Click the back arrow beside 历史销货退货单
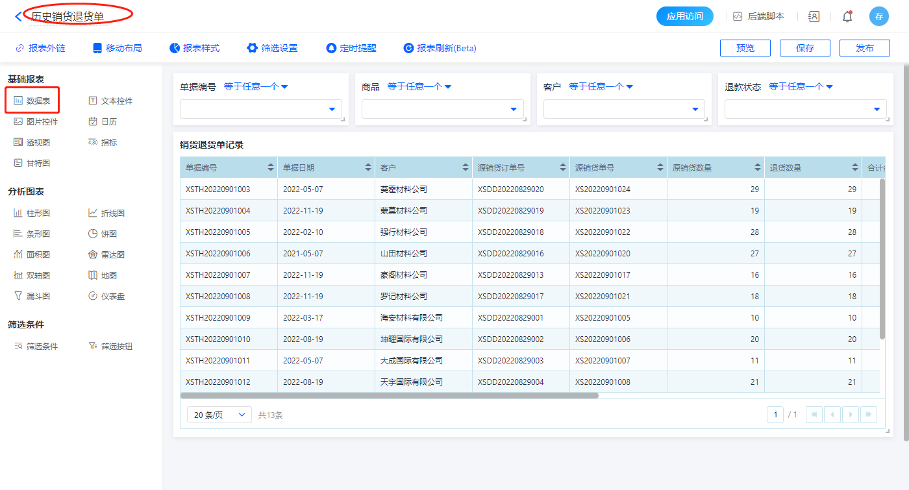909x490 pixels. tap(18, 17)
